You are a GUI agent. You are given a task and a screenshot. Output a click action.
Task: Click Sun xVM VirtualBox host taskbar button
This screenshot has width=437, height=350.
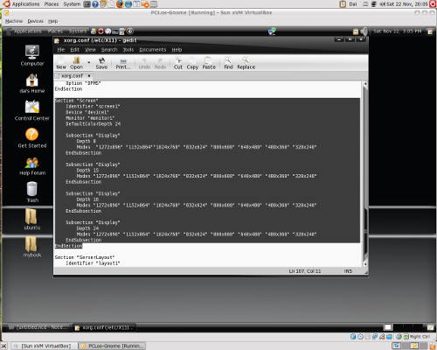(x=45, y=346)
